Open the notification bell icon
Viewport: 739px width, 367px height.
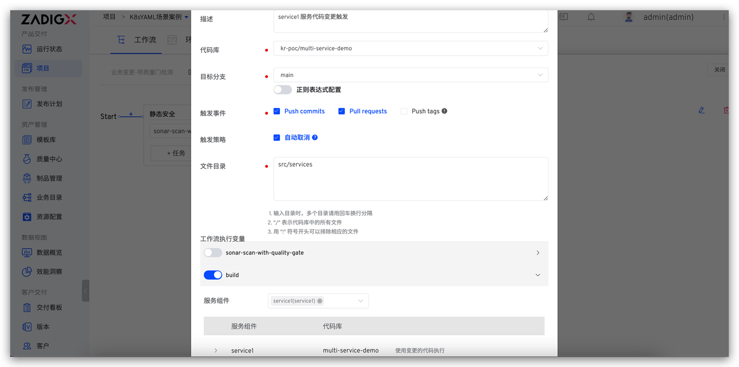591,17
